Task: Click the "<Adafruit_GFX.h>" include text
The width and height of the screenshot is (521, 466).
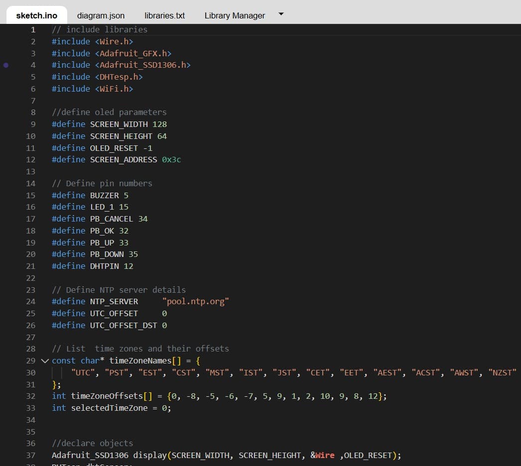Action: point(133,53)
